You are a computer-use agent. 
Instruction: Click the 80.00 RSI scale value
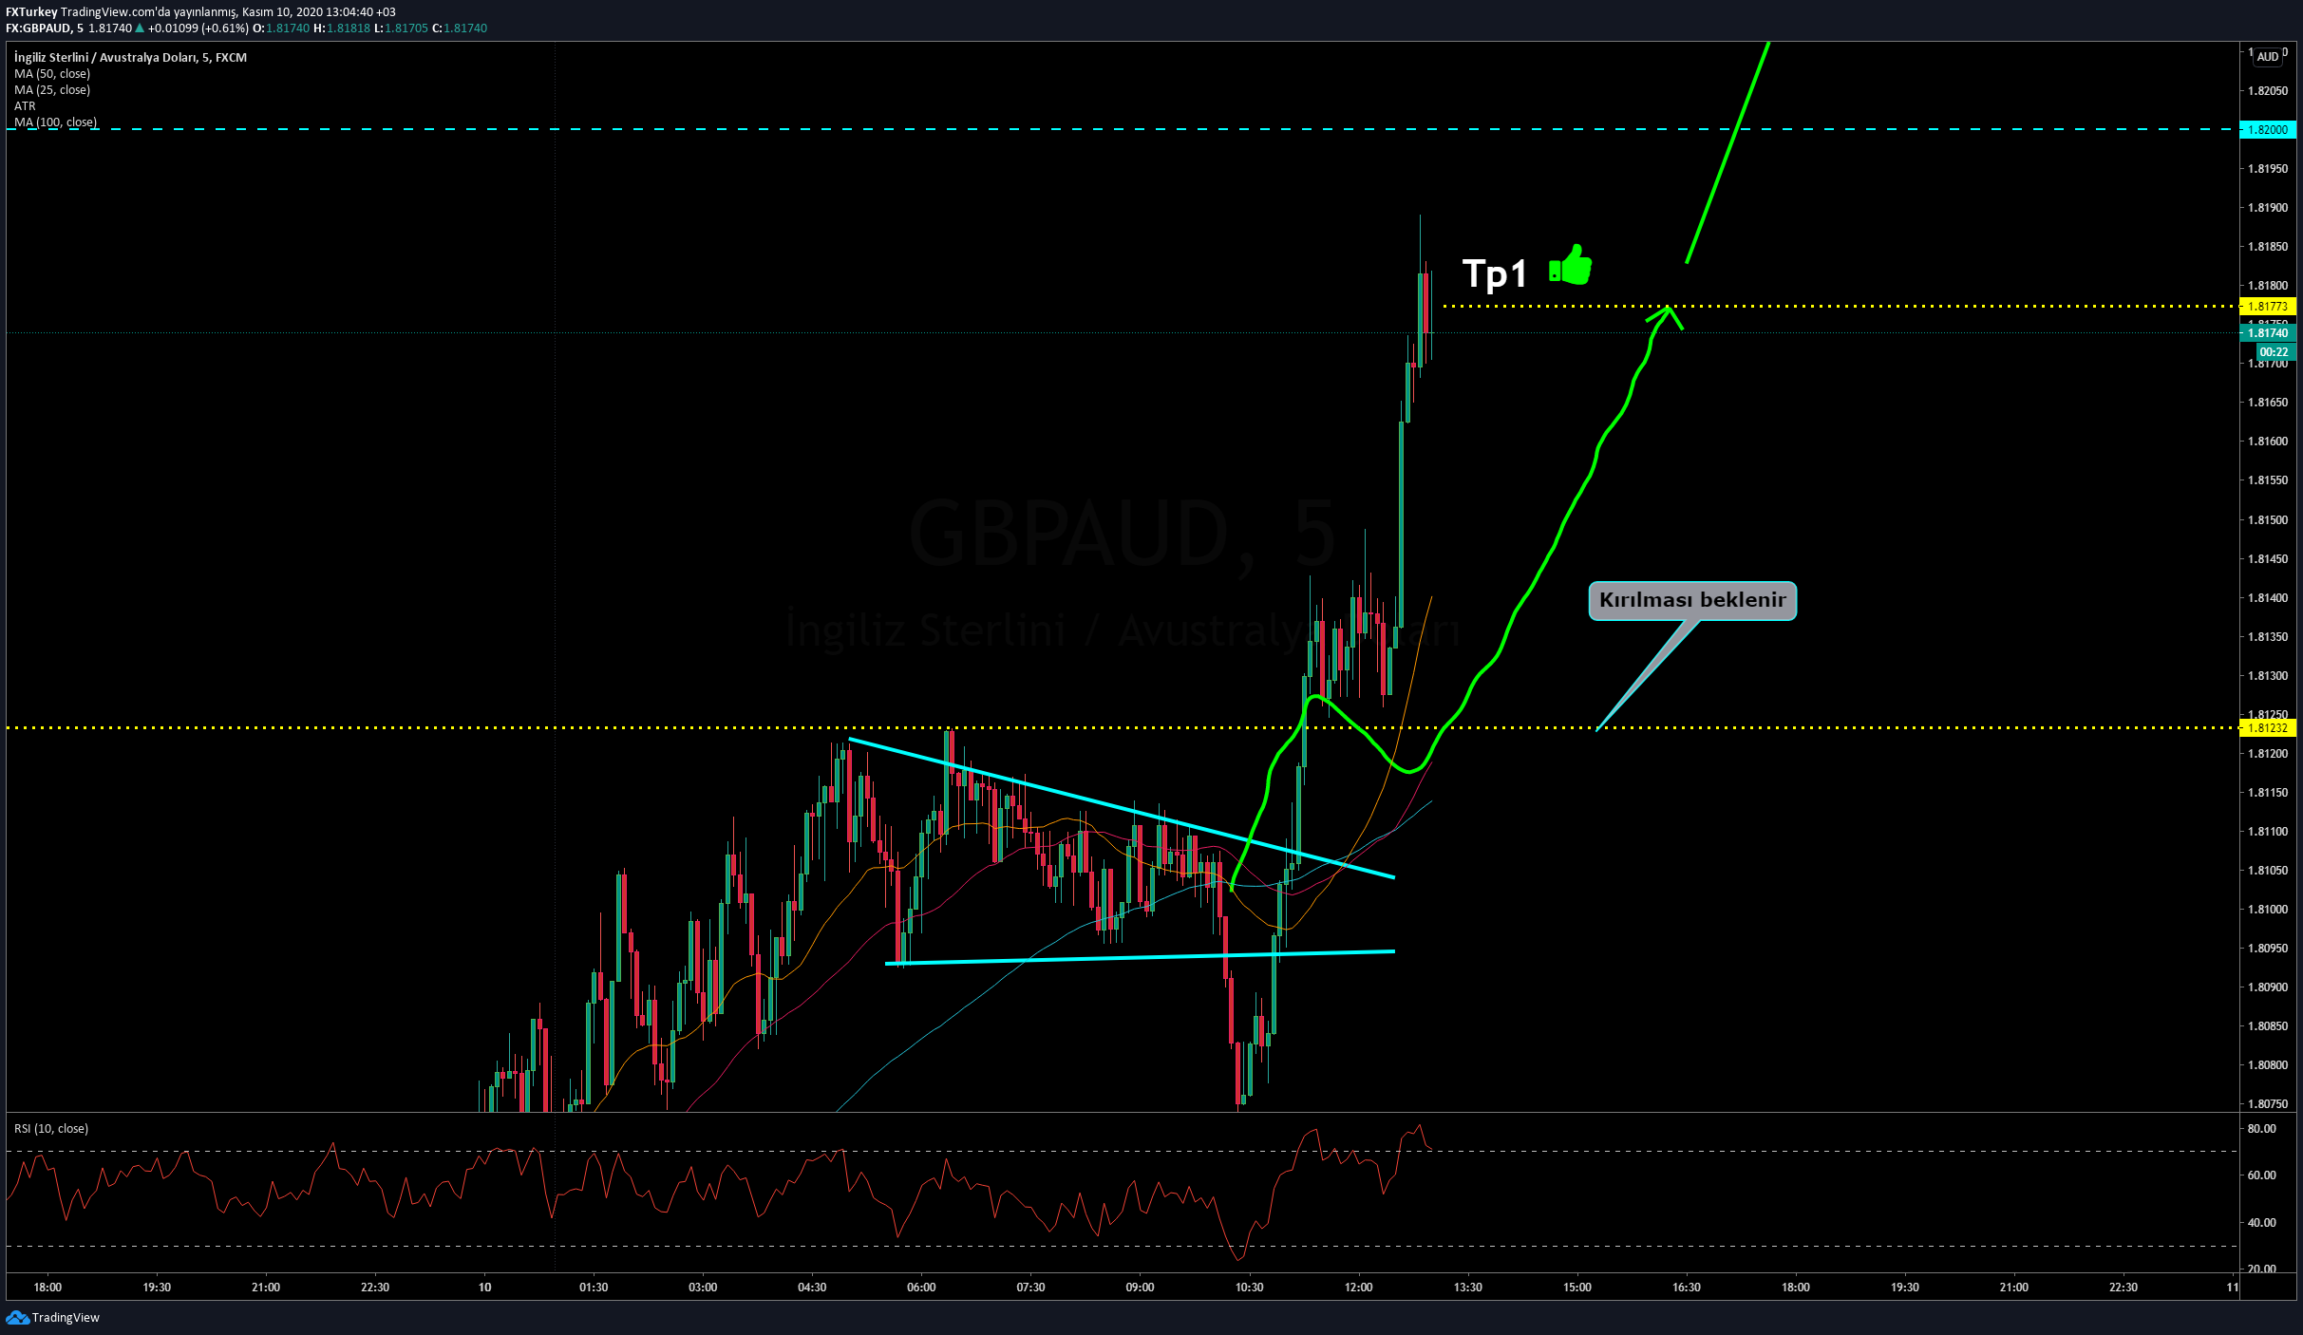pyautogui.click(x=2262, y=1129)
